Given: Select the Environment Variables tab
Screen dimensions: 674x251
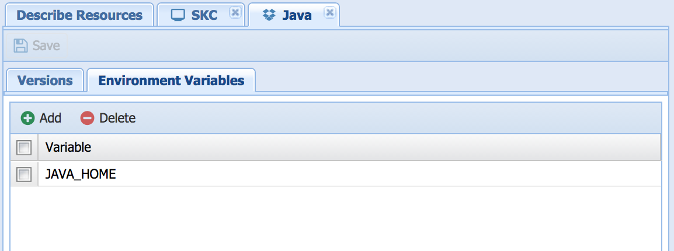Looking at the screenshot, I should pyautogui.click(x=171, y=81).
